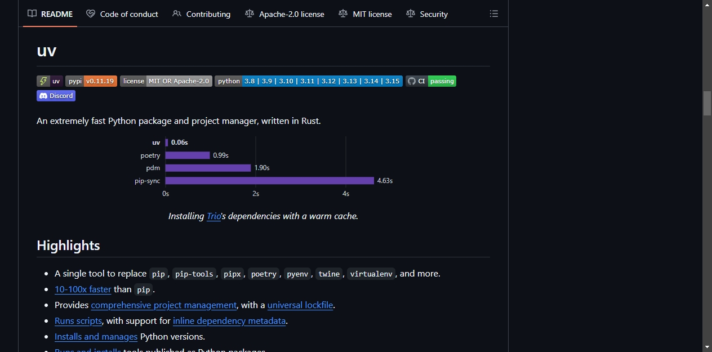Open the comprehensive project management link
This screenshot has width=712, height=352.
pyautogui.click(x=164, y=305)
